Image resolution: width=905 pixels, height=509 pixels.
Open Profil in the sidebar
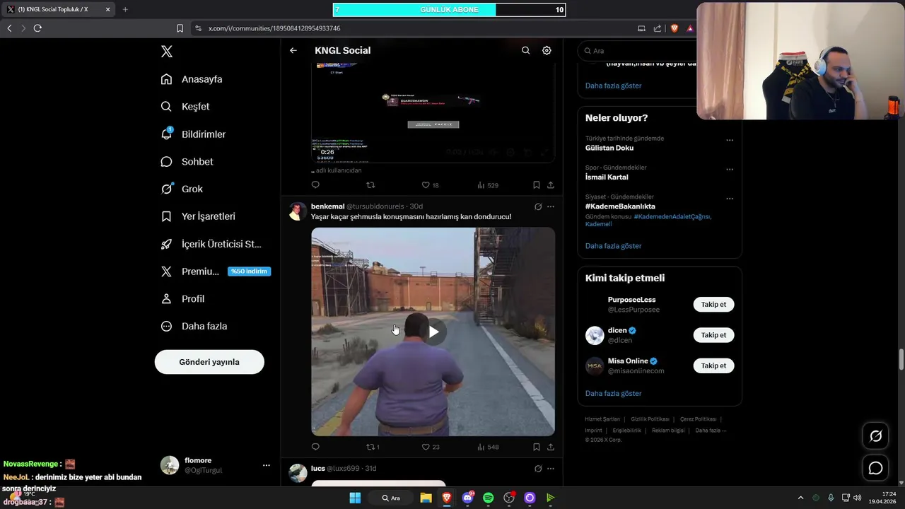[x=182, y=299]
